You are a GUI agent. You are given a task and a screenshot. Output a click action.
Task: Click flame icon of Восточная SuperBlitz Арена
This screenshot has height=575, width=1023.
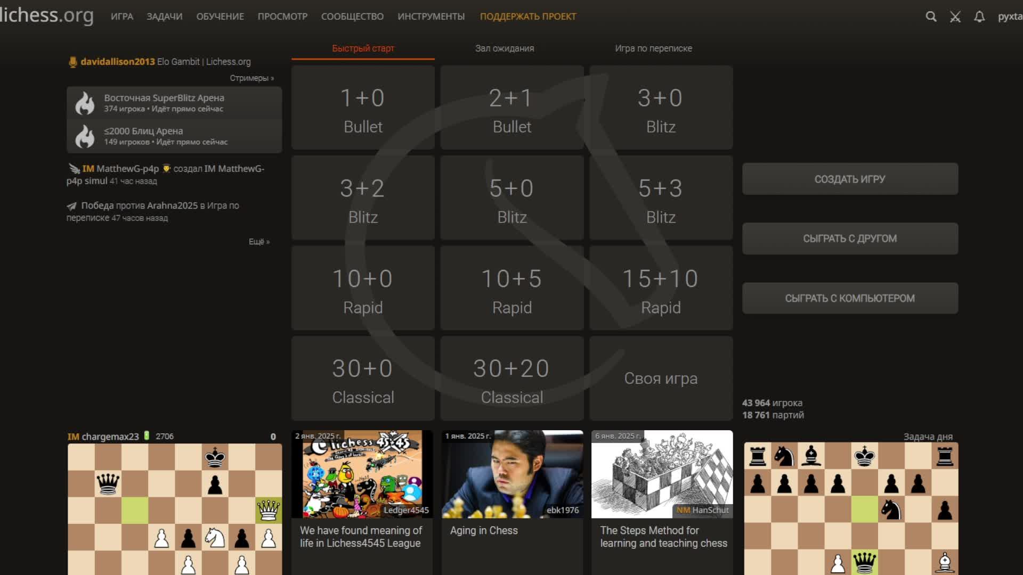coord(85,103)
